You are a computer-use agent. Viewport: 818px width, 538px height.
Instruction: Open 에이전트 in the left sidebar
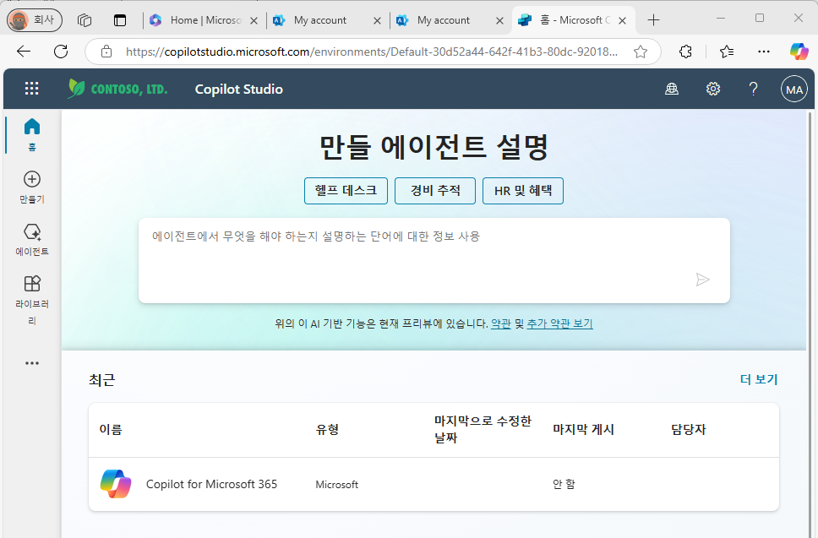[x=32, y=239]
